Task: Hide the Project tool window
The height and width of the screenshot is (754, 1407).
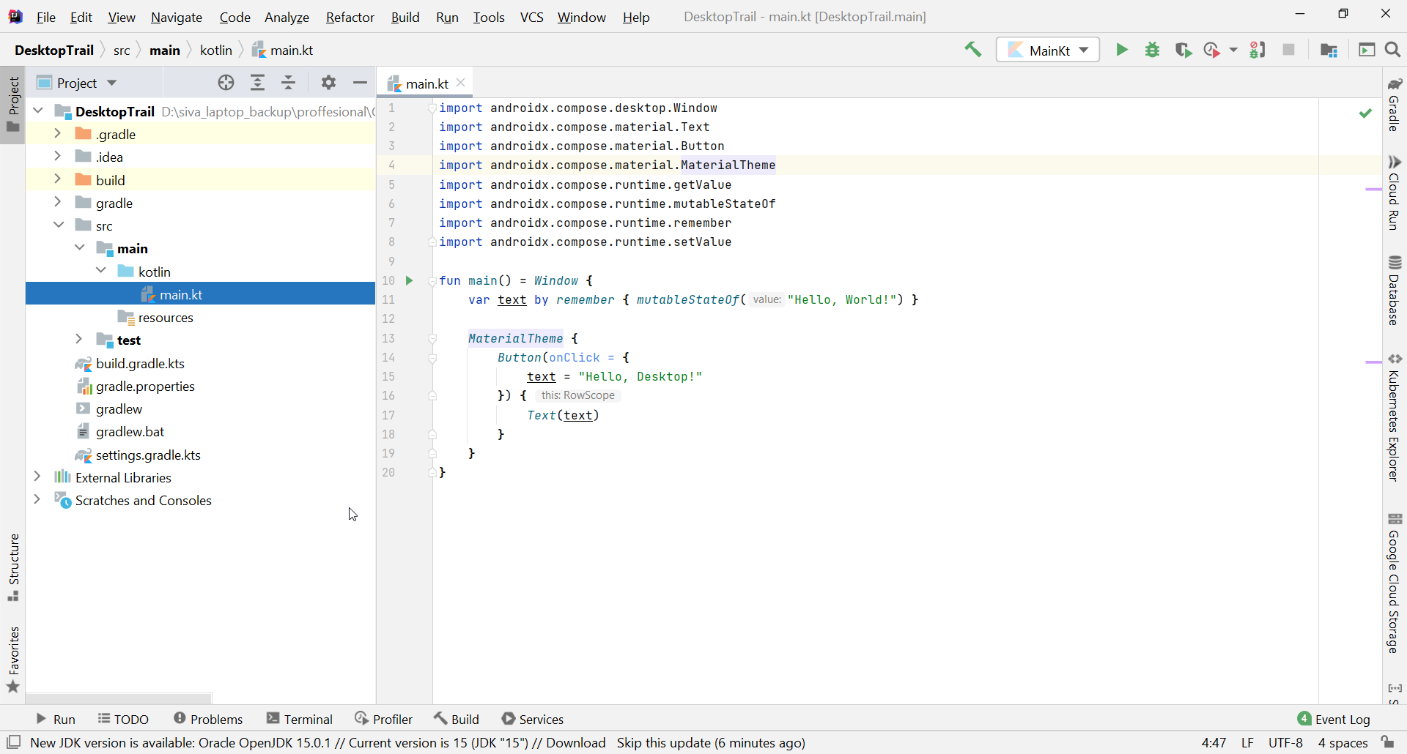Action: coord(359,83)
